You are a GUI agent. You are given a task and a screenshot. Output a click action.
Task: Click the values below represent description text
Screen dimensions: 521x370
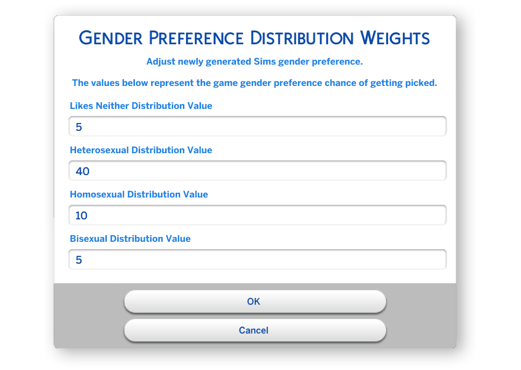255,83
